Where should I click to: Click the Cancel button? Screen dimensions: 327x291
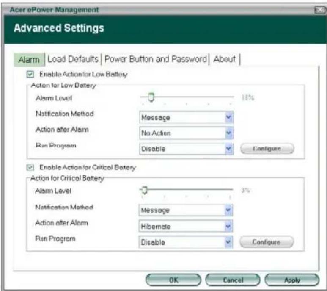click(233, 280)
